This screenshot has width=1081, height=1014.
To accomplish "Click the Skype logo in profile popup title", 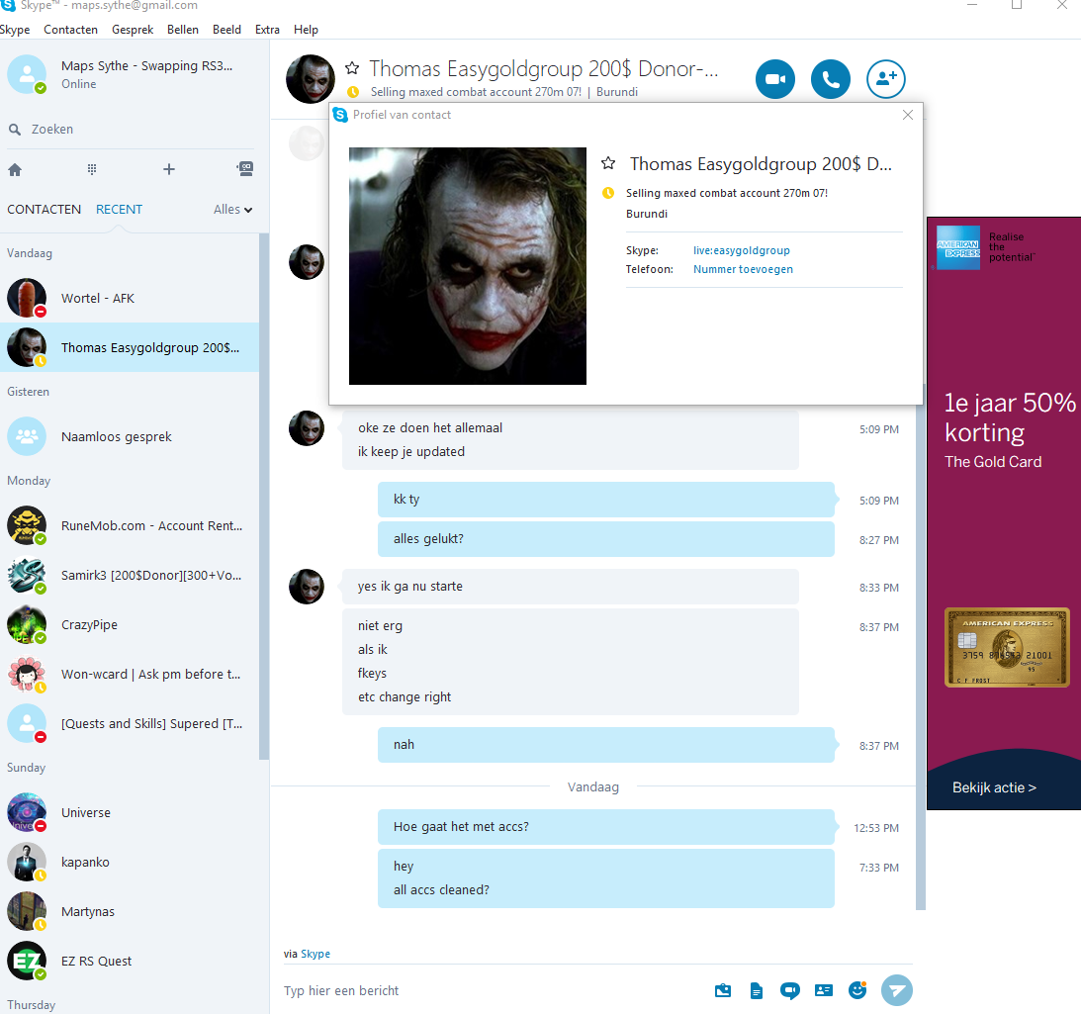I will click(340, 115).
